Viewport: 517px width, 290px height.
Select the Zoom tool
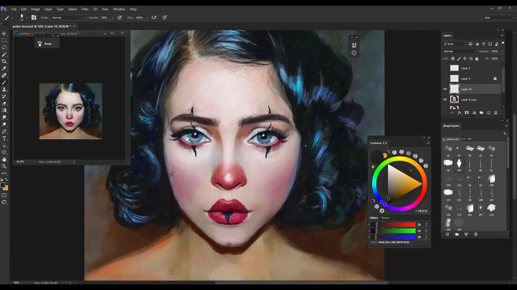(x=4, y=166)
